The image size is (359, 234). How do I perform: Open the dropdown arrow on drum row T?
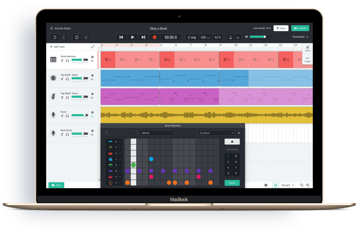[x=120, y=148]
